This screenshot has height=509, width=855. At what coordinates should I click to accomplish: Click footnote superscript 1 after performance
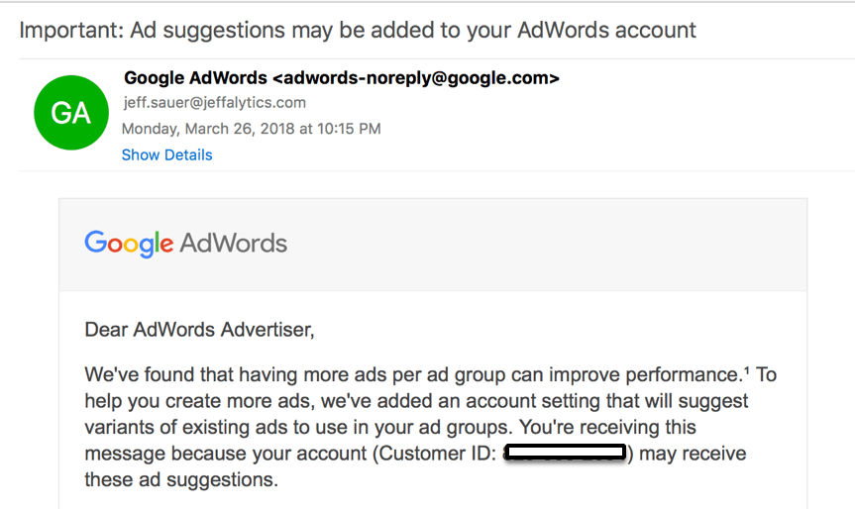click(746, 370)
